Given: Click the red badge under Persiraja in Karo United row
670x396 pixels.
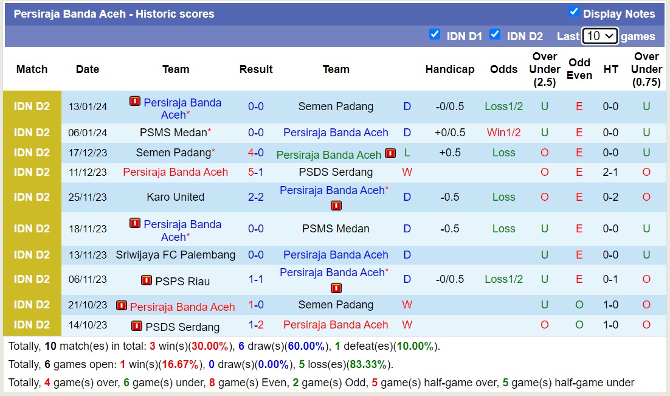Looking at the screenshot, I should pyautogui.click(x=336, y=206).
